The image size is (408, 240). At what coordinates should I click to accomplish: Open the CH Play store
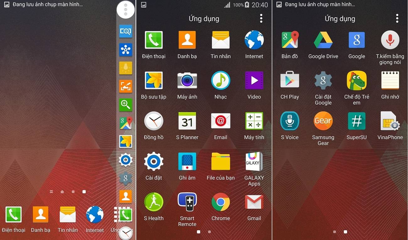click(x=289, y=81)
